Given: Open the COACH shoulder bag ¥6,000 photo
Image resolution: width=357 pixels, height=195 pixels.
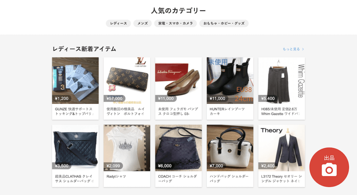Looking at the screenshot, I should coord(178,148).
